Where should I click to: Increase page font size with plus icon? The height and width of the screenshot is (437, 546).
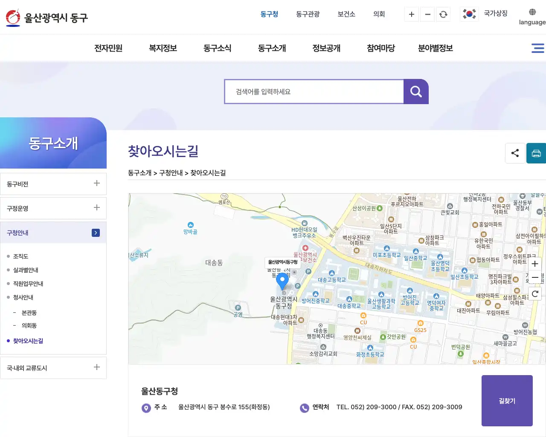point(412,15)
